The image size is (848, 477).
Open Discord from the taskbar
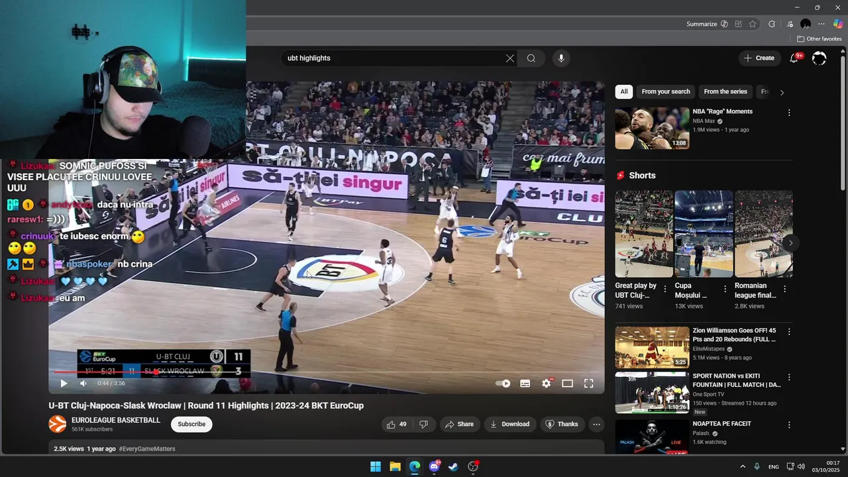[434, 466]
